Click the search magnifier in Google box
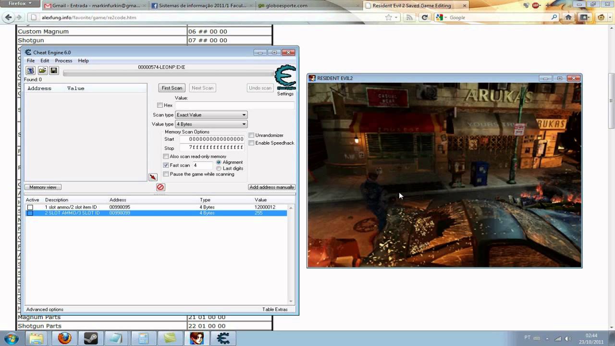 click(554, 17)
